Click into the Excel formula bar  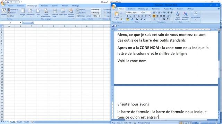(x=72, y=22)
